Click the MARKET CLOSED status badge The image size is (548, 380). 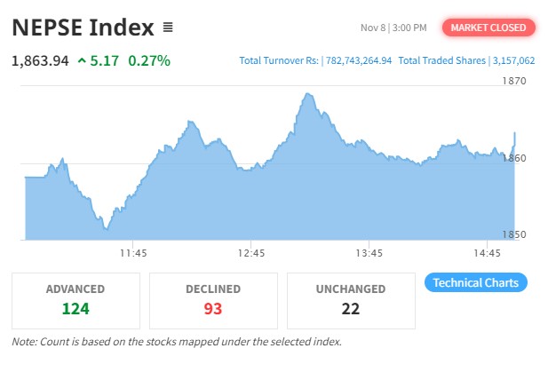click(488, 28)
